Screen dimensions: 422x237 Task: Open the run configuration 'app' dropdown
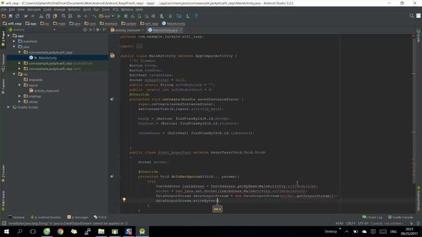(x=107, y=16)
